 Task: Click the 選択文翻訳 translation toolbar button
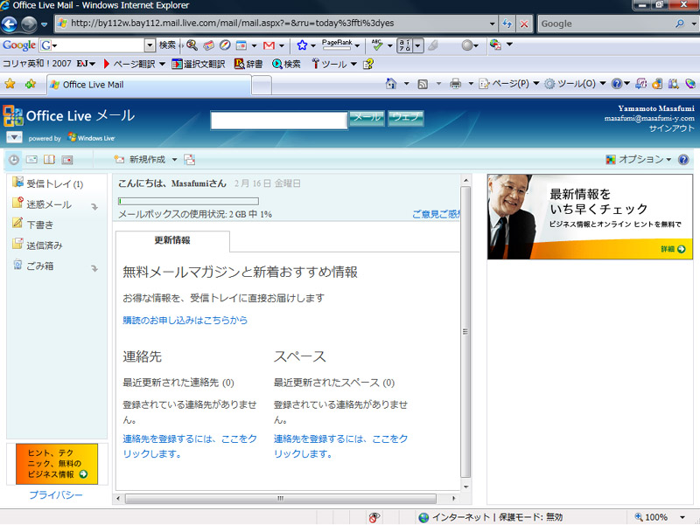pos(199,64)
